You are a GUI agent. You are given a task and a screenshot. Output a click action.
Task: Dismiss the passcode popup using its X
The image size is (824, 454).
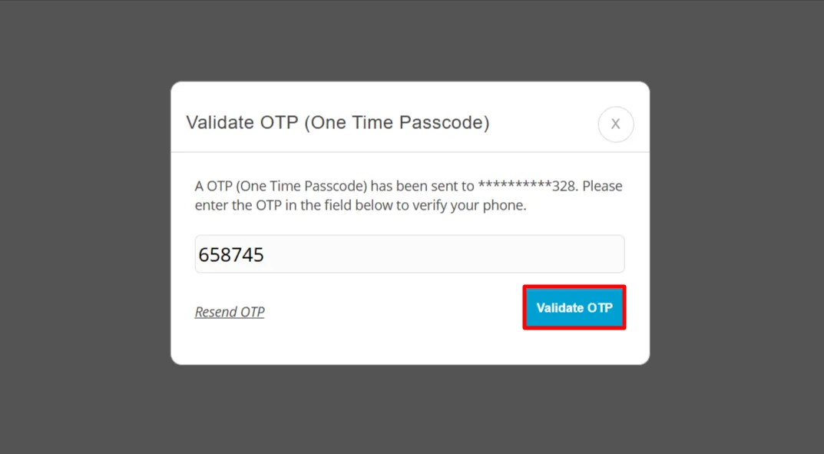[615, 124]
